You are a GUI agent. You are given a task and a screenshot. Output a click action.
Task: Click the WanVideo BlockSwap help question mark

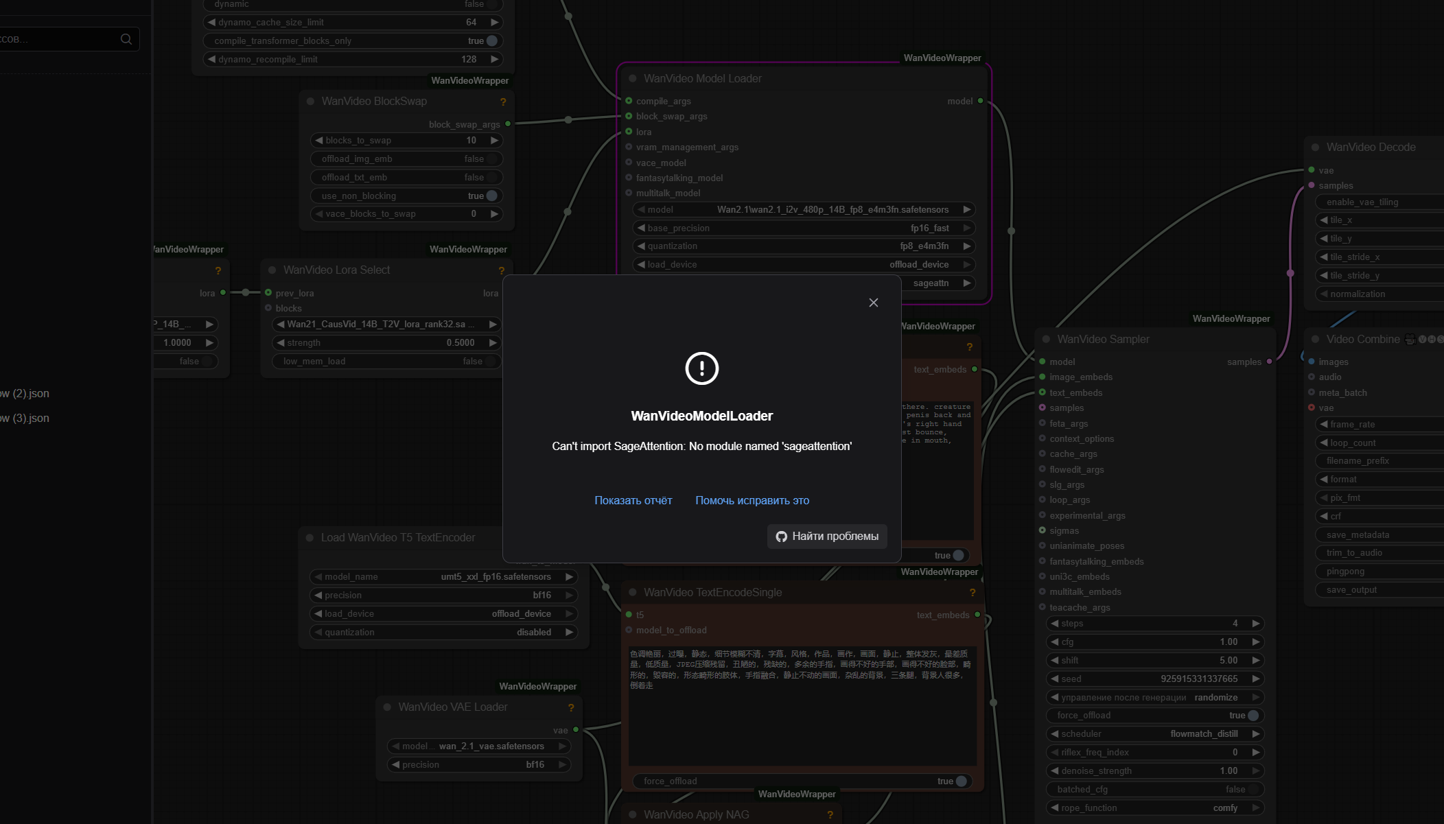click(x=503, y=102)
